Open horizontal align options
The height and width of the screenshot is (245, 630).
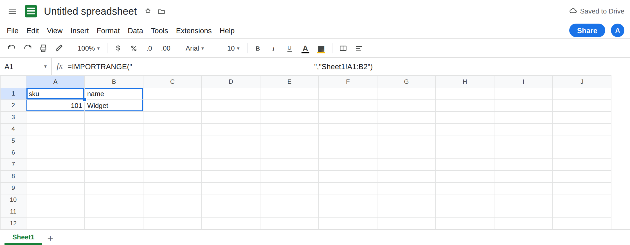(x=359, y=48)
